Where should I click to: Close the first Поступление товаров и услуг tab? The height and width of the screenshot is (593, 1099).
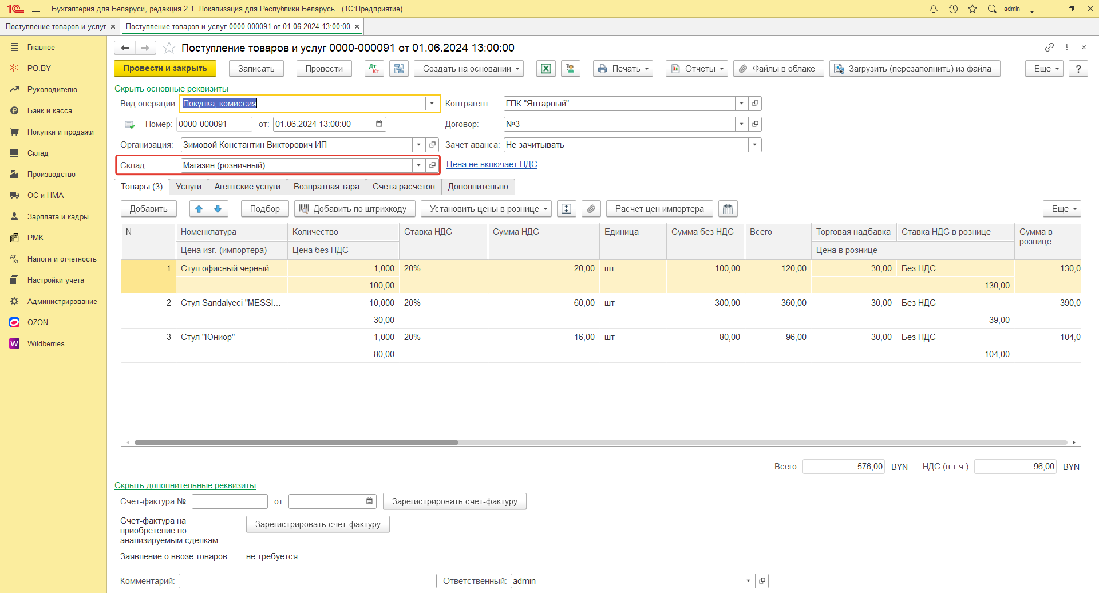pos(113,27)
